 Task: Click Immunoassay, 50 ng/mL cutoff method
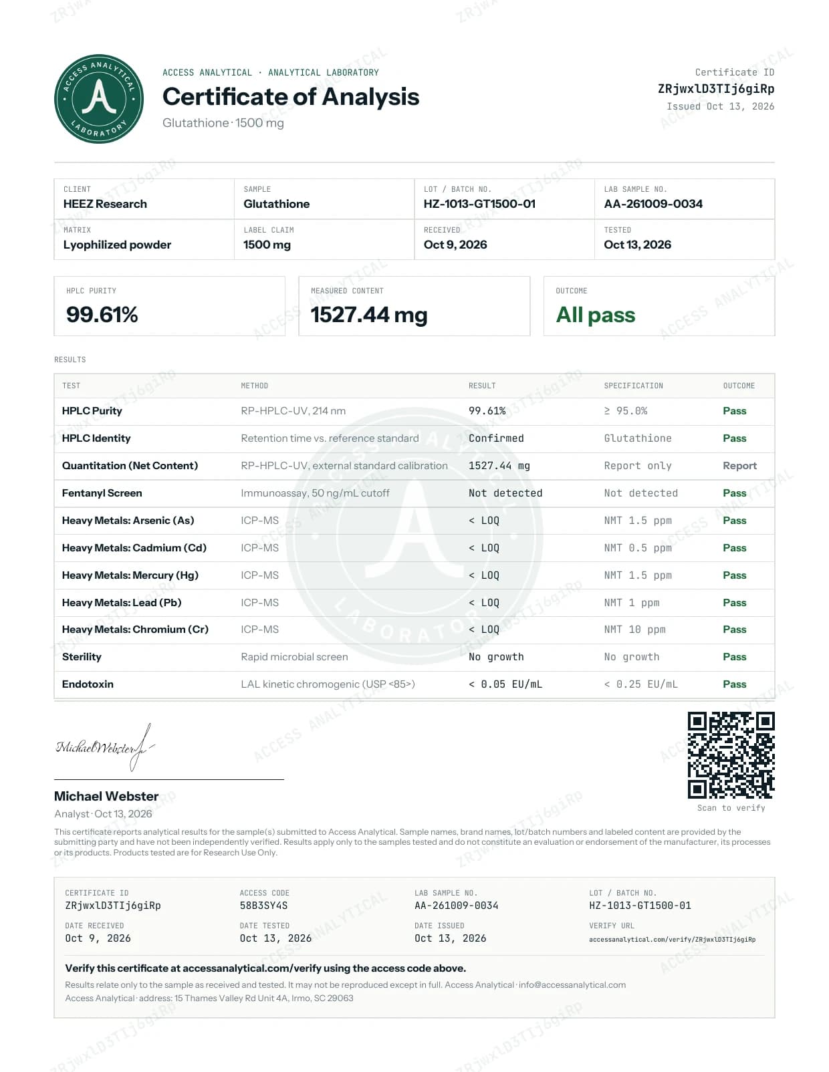(315, 493)
